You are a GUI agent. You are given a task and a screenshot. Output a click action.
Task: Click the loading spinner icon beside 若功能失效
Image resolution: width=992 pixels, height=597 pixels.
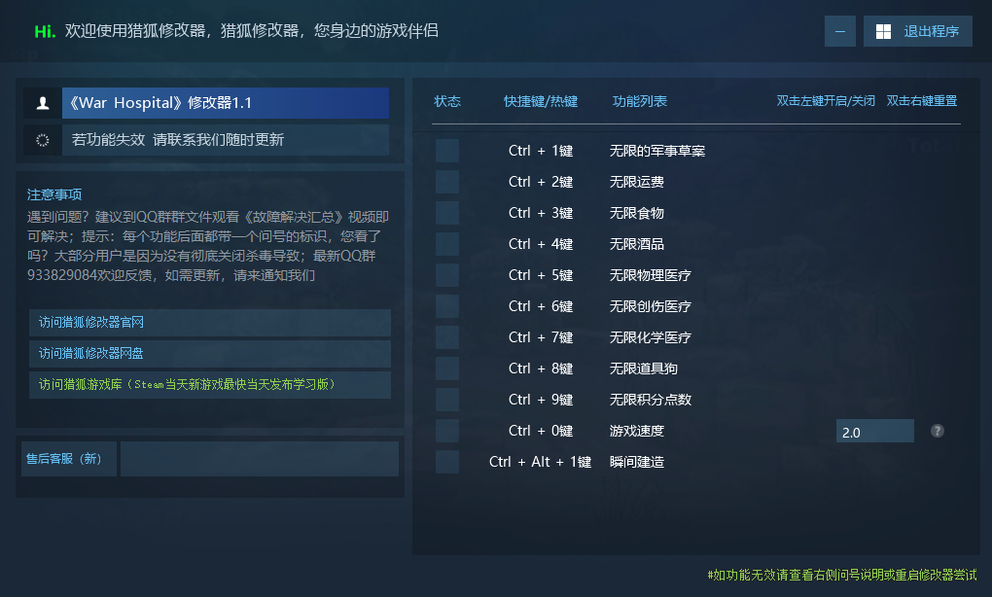point(43,140)
